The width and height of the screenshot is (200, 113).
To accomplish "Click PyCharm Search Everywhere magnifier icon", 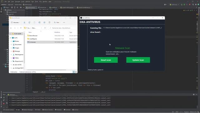I will click(193, 5).
